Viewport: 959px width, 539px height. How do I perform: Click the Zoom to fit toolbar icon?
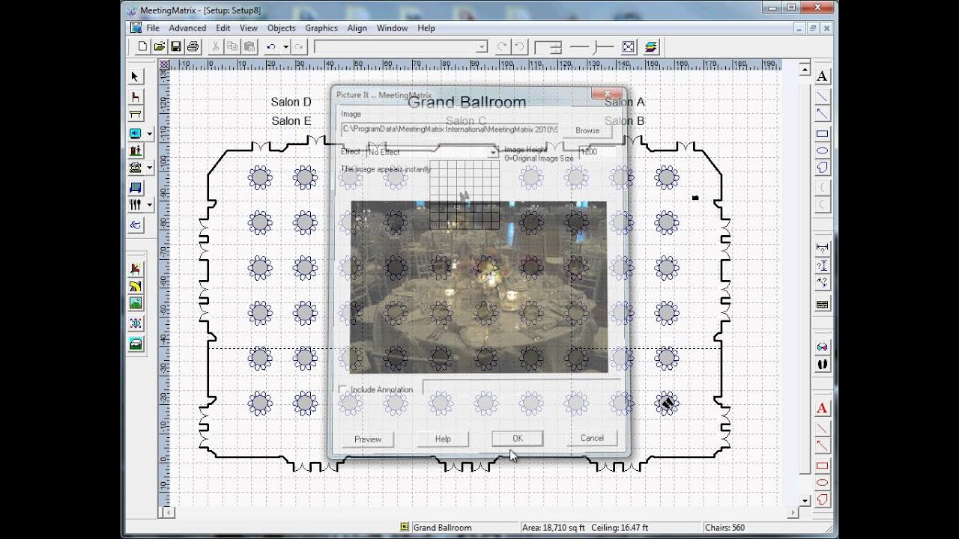point(629,46)
